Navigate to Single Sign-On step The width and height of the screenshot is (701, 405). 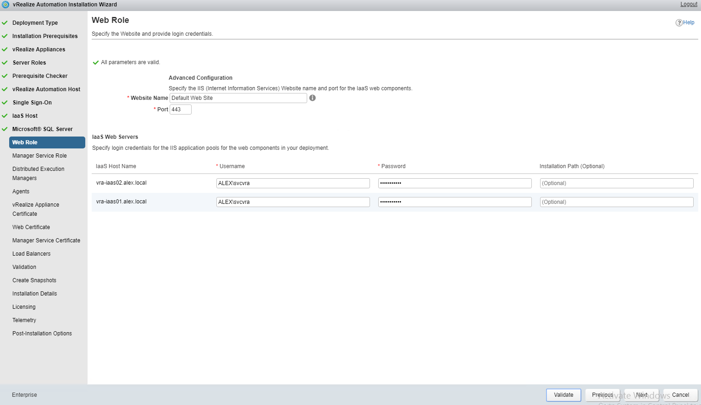(32, 103)
